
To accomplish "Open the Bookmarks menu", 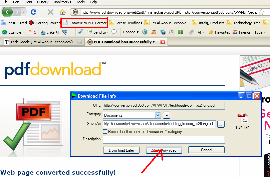I will tap(62, 2).
